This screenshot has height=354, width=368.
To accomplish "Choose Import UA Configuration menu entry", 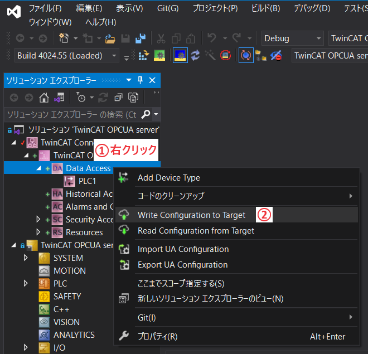I will point(236,249).
